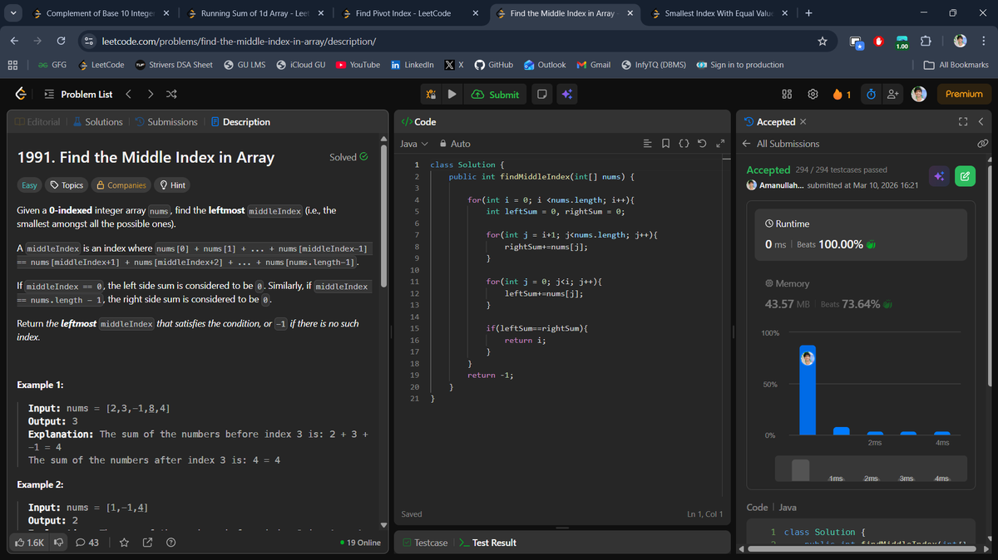Switch to the Editorial tab
Viewport: 998px width, 560px height.
(37, 122)
